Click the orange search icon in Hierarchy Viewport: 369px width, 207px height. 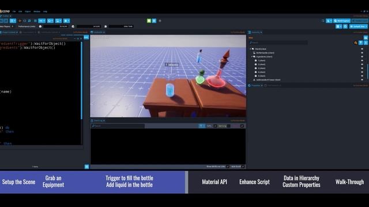coord(356,43)
